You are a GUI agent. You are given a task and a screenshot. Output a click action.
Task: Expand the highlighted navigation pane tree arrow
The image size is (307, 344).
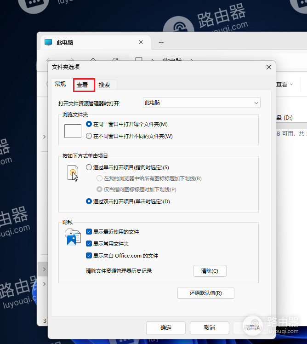(x=44, y=269)
